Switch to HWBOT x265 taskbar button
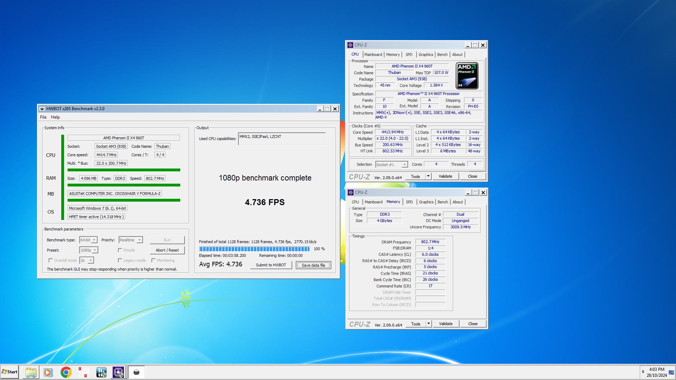Image resolution: width=676 pixels, height=380 pixels. [x=137, y=372]
